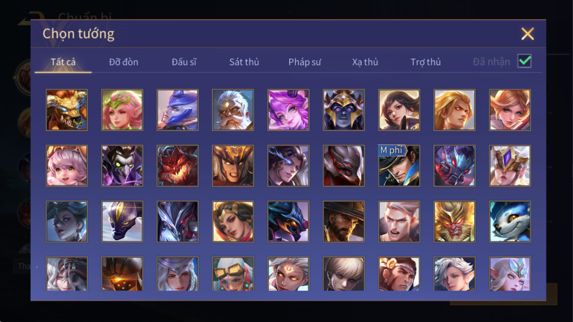
Task: Toggle the Đã nhận checkbox
Action: pyautogui.click(x=524, y=61)
